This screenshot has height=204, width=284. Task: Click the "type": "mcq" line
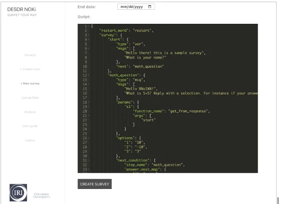click(x=130, y=80)
